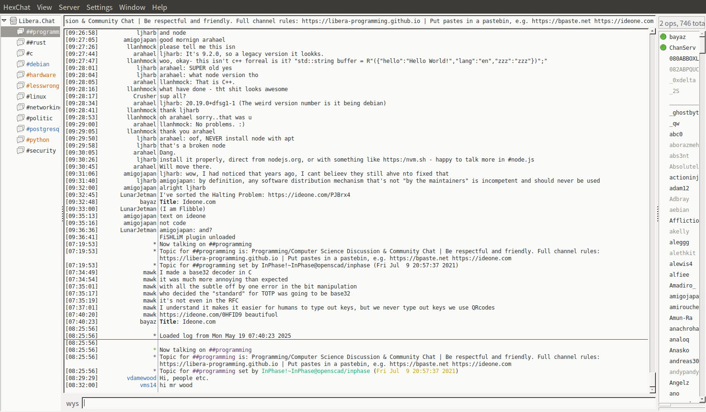This screenshot has width=706, height=412.
Task: Open the Settings menu
Action: coord(99,7)
